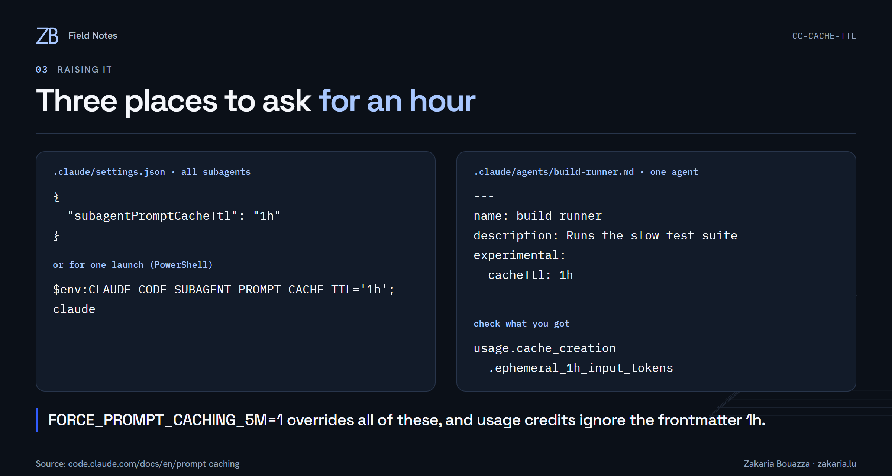Click the FORCE_PROMPT_CACHING_5M=1 callout sentence
Screen dimensions: 892x476
point(407,420)
